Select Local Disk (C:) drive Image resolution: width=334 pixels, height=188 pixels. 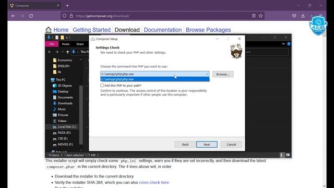coord(65,127)
